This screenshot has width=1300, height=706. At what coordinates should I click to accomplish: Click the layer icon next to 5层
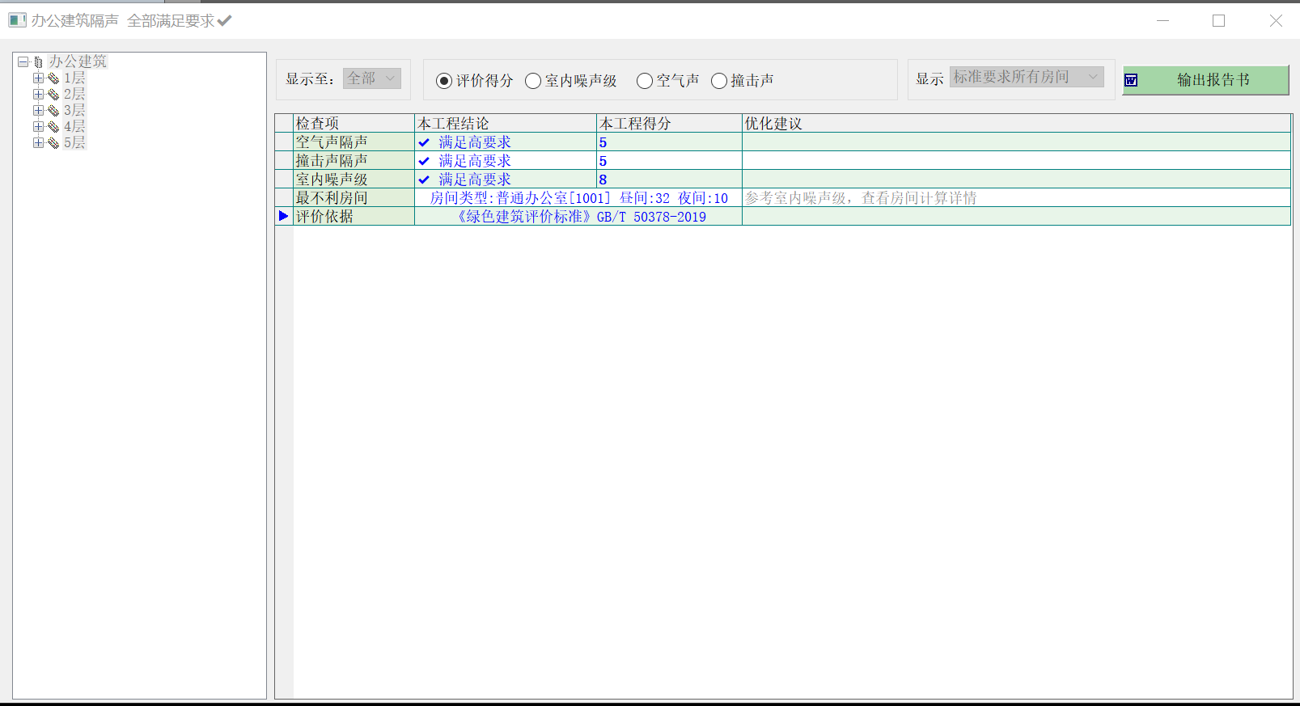point(53,143)
